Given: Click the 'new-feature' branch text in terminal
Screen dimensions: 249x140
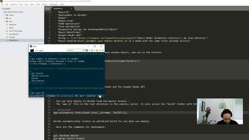Looking at the screenshot, I should pos(38,81).
